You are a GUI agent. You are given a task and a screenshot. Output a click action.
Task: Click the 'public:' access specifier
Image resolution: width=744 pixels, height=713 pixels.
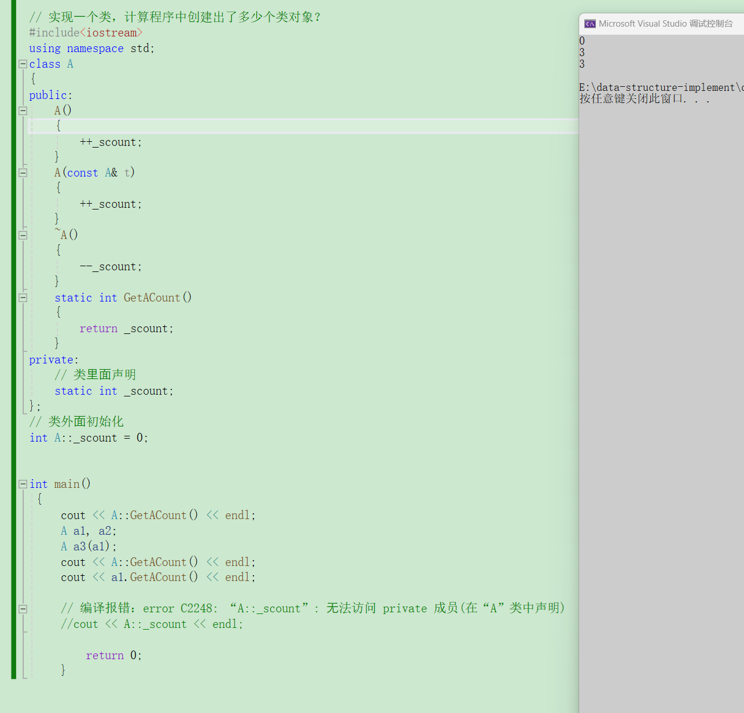(x=51, y=95)
